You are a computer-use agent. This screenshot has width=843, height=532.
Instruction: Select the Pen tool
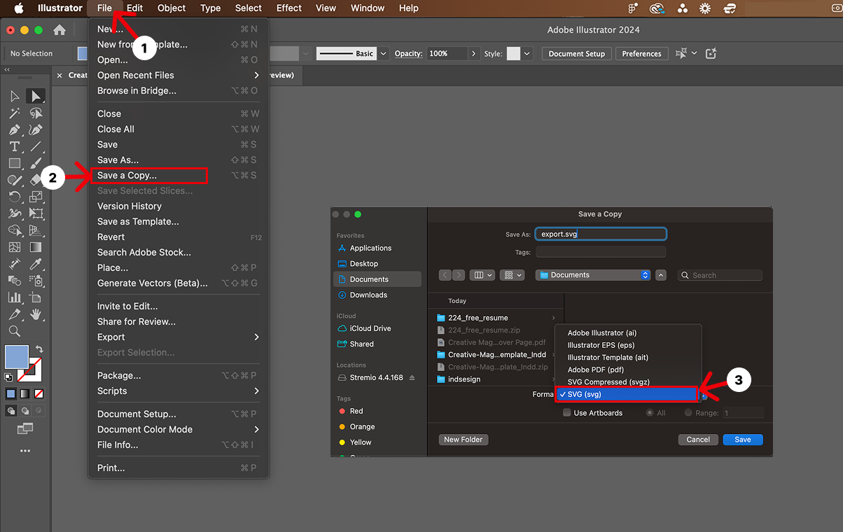click(15, 129)
